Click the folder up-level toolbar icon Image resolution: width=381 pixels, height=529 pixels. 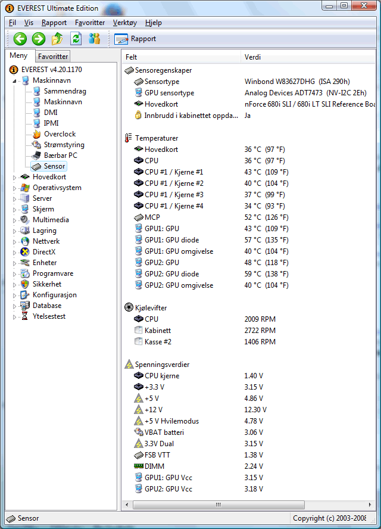point(57,39)
